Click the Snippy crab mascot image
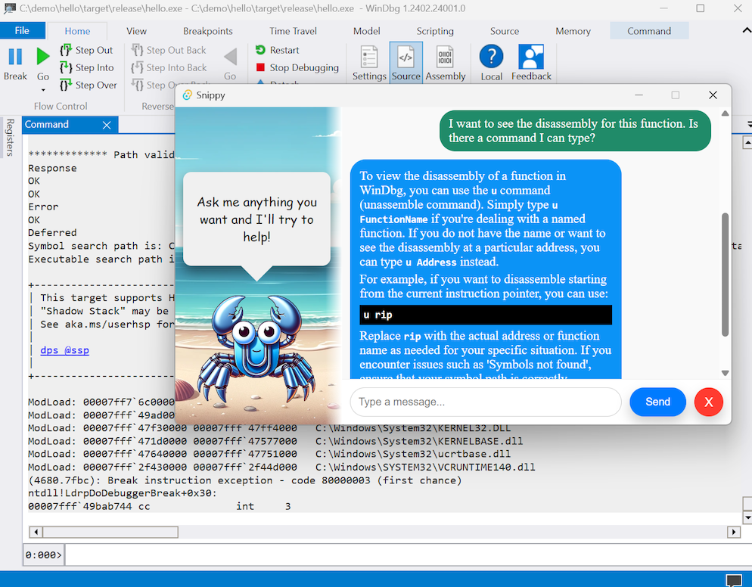 256,350
